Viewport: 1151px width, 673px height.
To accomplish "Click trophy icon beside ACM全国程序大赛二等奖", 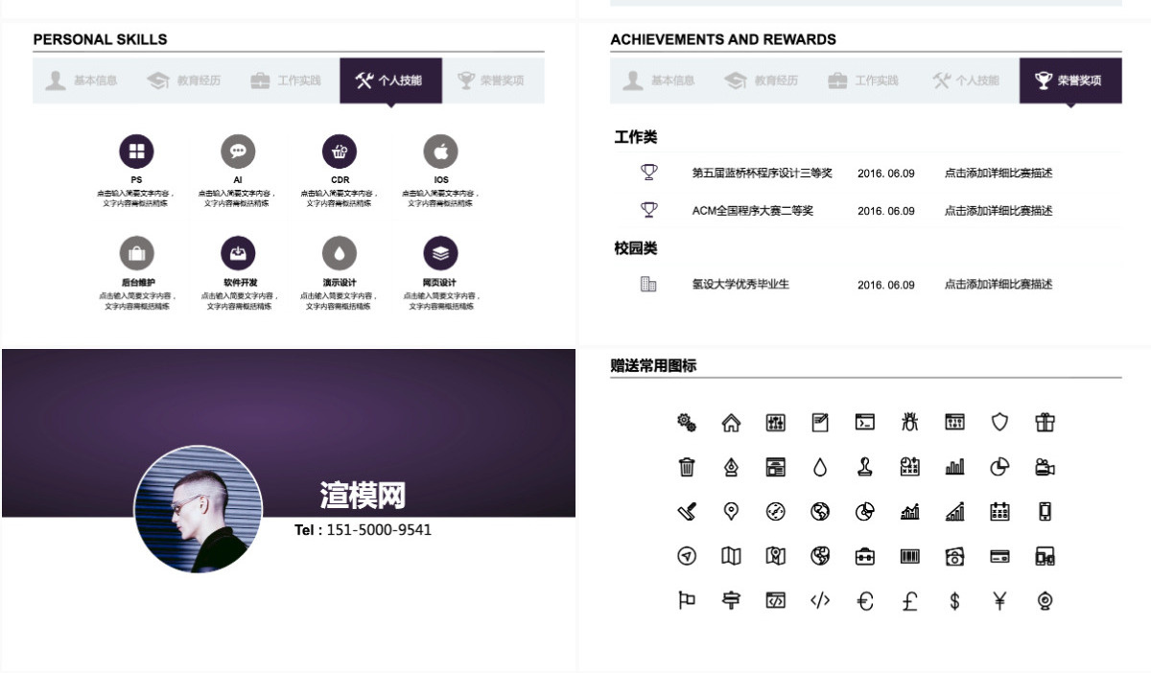I will [x=649, y=210].
